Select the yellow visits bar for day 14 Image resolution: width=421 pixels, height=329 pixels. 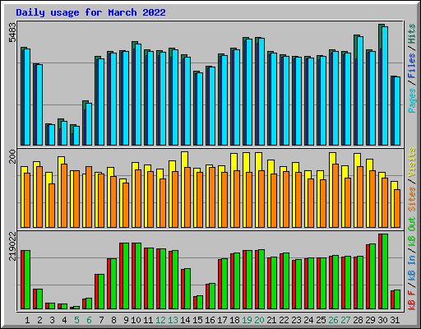point(184,189)
